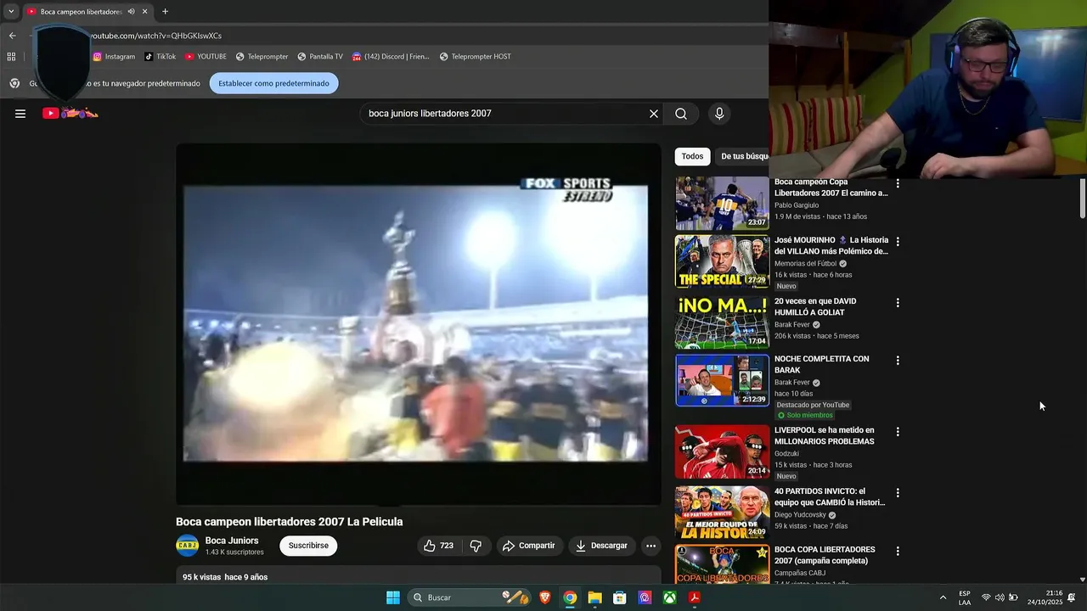Select the 'De tus búsquedas' filter chip
The image size is (1087, 611).
744,156
